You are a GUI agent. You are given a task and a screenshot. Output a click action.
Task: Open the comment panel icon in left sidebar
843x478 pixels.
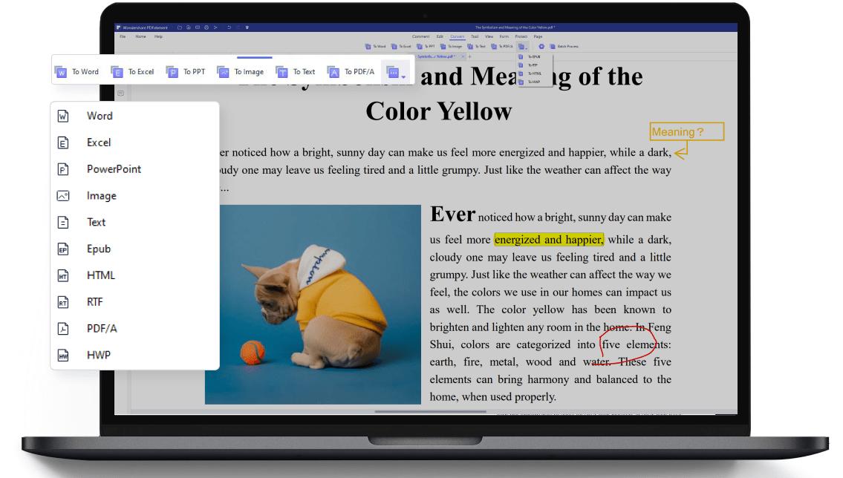[120, 94]
